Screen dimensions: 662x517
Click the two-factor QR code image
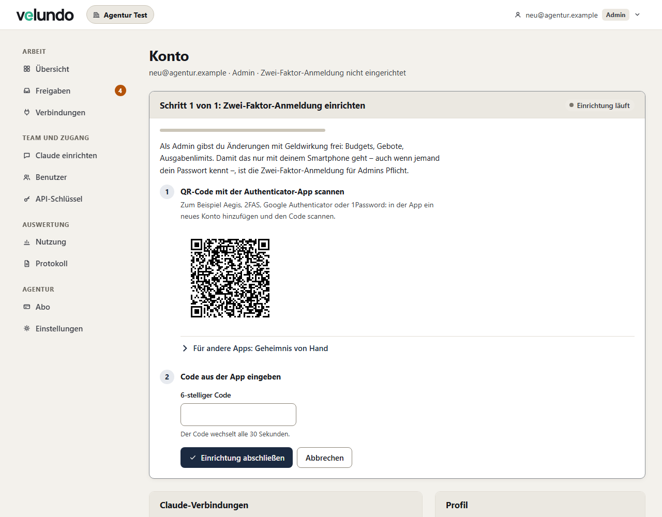tap(230, 278)
